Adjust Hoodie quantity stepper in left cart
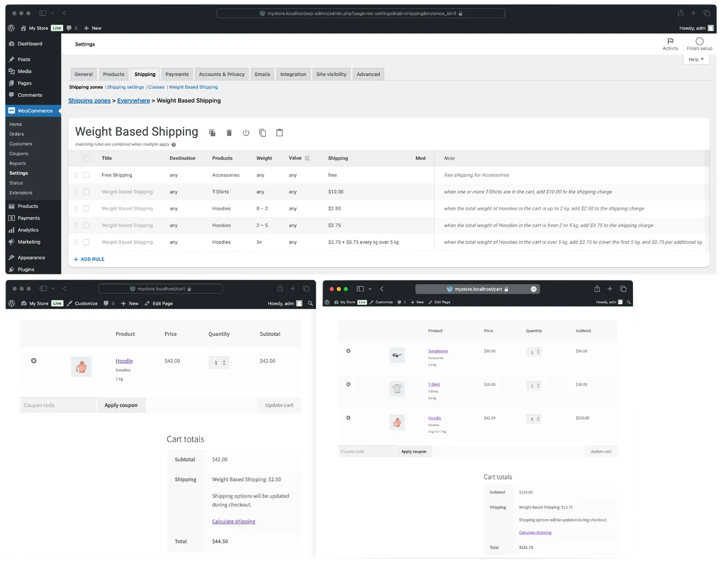Image resolution: width=722 pixels, height=563 pixels. pyautogui.click(x=224, y=362)
